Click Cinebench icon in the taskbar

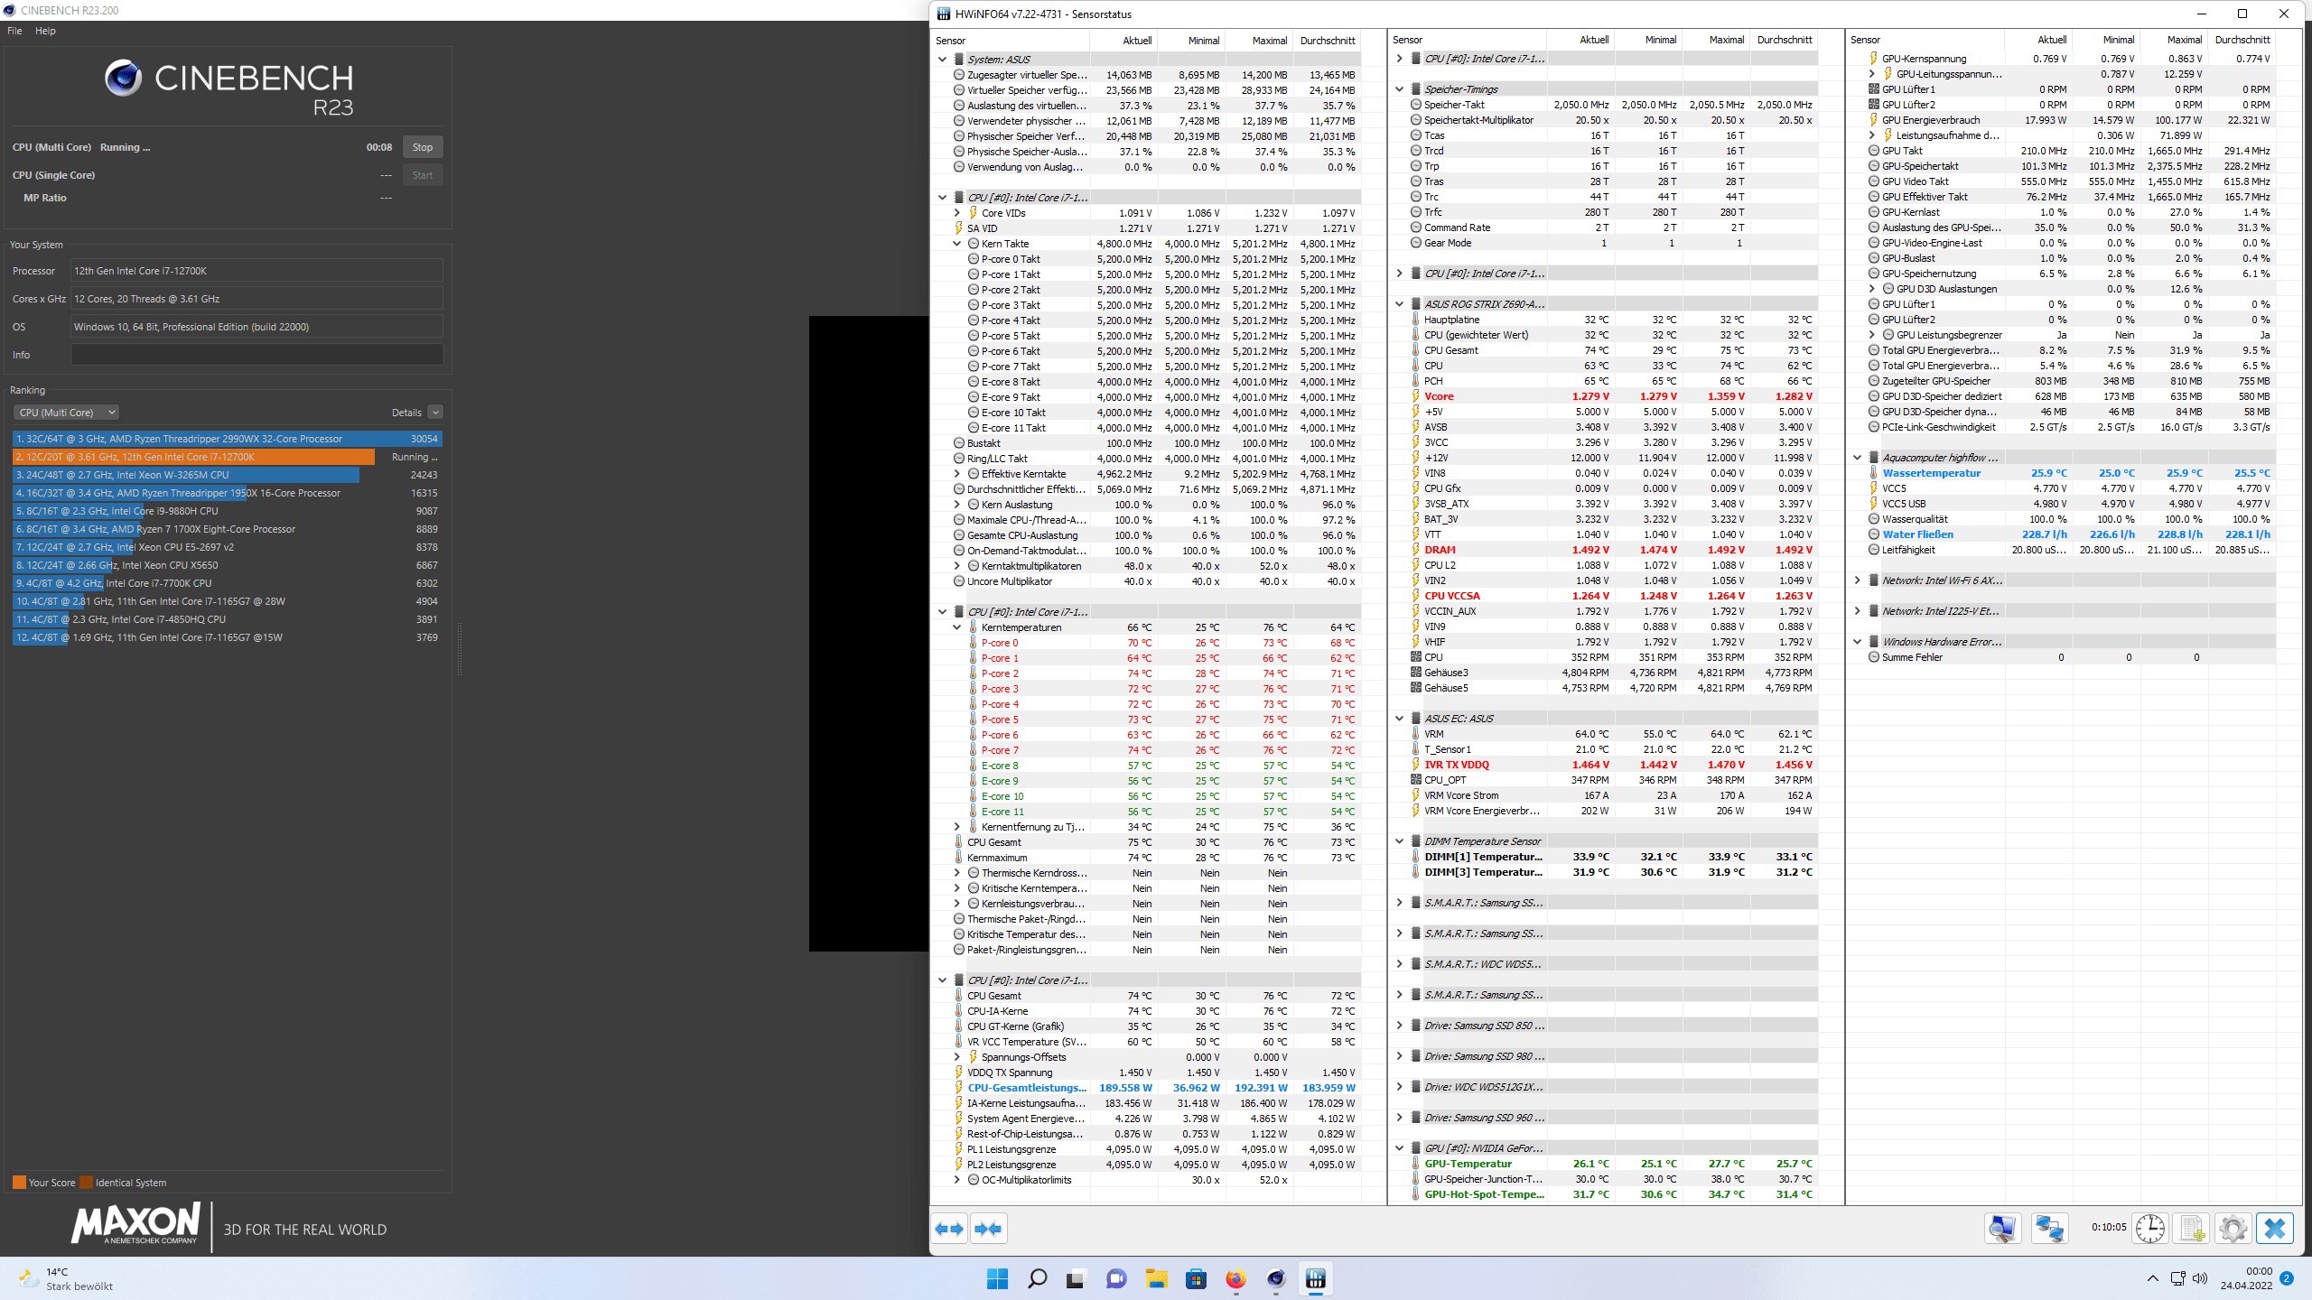(x=1275, y=1278)
